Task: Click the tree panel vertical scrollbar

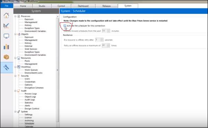Action: click(x=58, y=70)
